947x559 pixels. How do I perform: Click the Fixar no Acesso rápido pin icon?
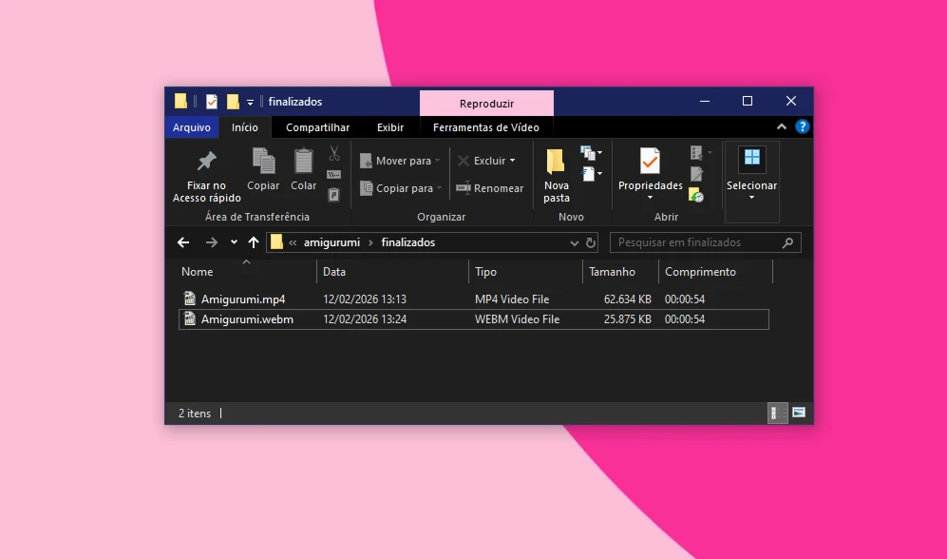(x=206, y=162)
